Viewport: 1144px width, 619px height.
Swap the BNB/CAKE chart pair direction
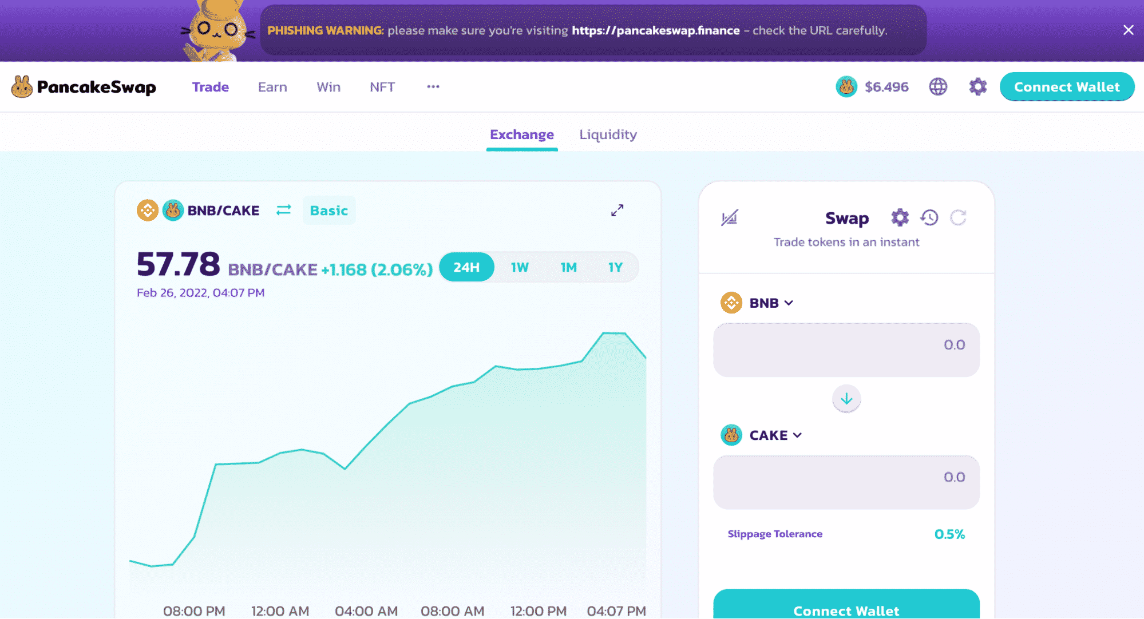[284, 211]
